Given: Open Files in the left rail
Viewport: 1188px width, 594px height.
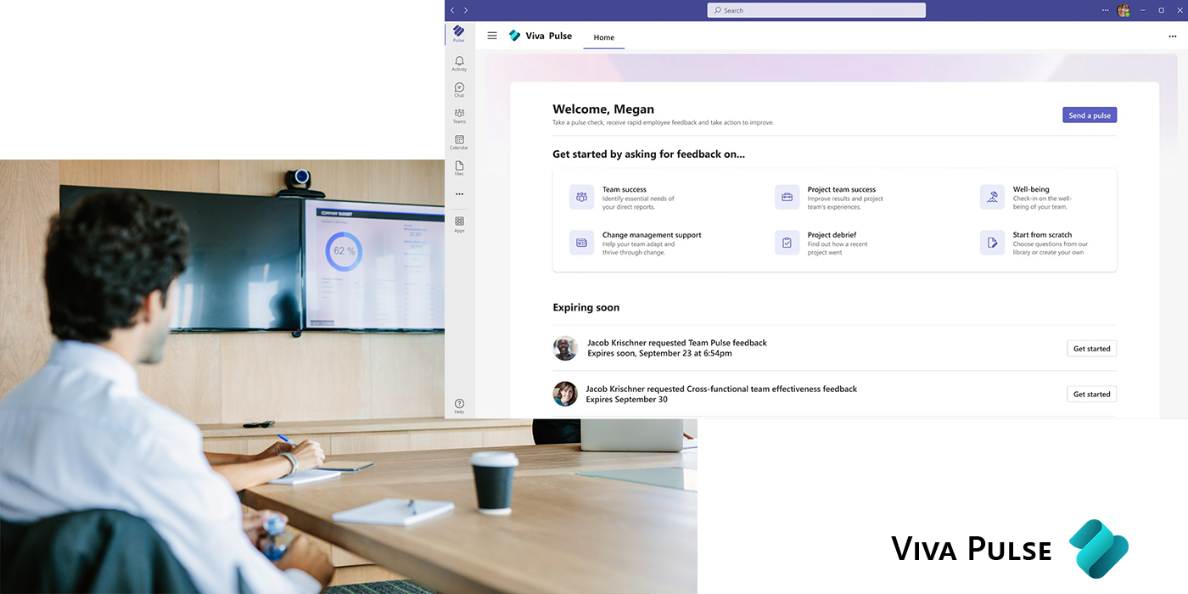Looking at the screenshot, I should pos(459,168).
